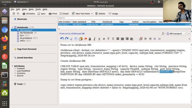
Task: Sort notes by Title column
Action: click(x=93, y=22)
